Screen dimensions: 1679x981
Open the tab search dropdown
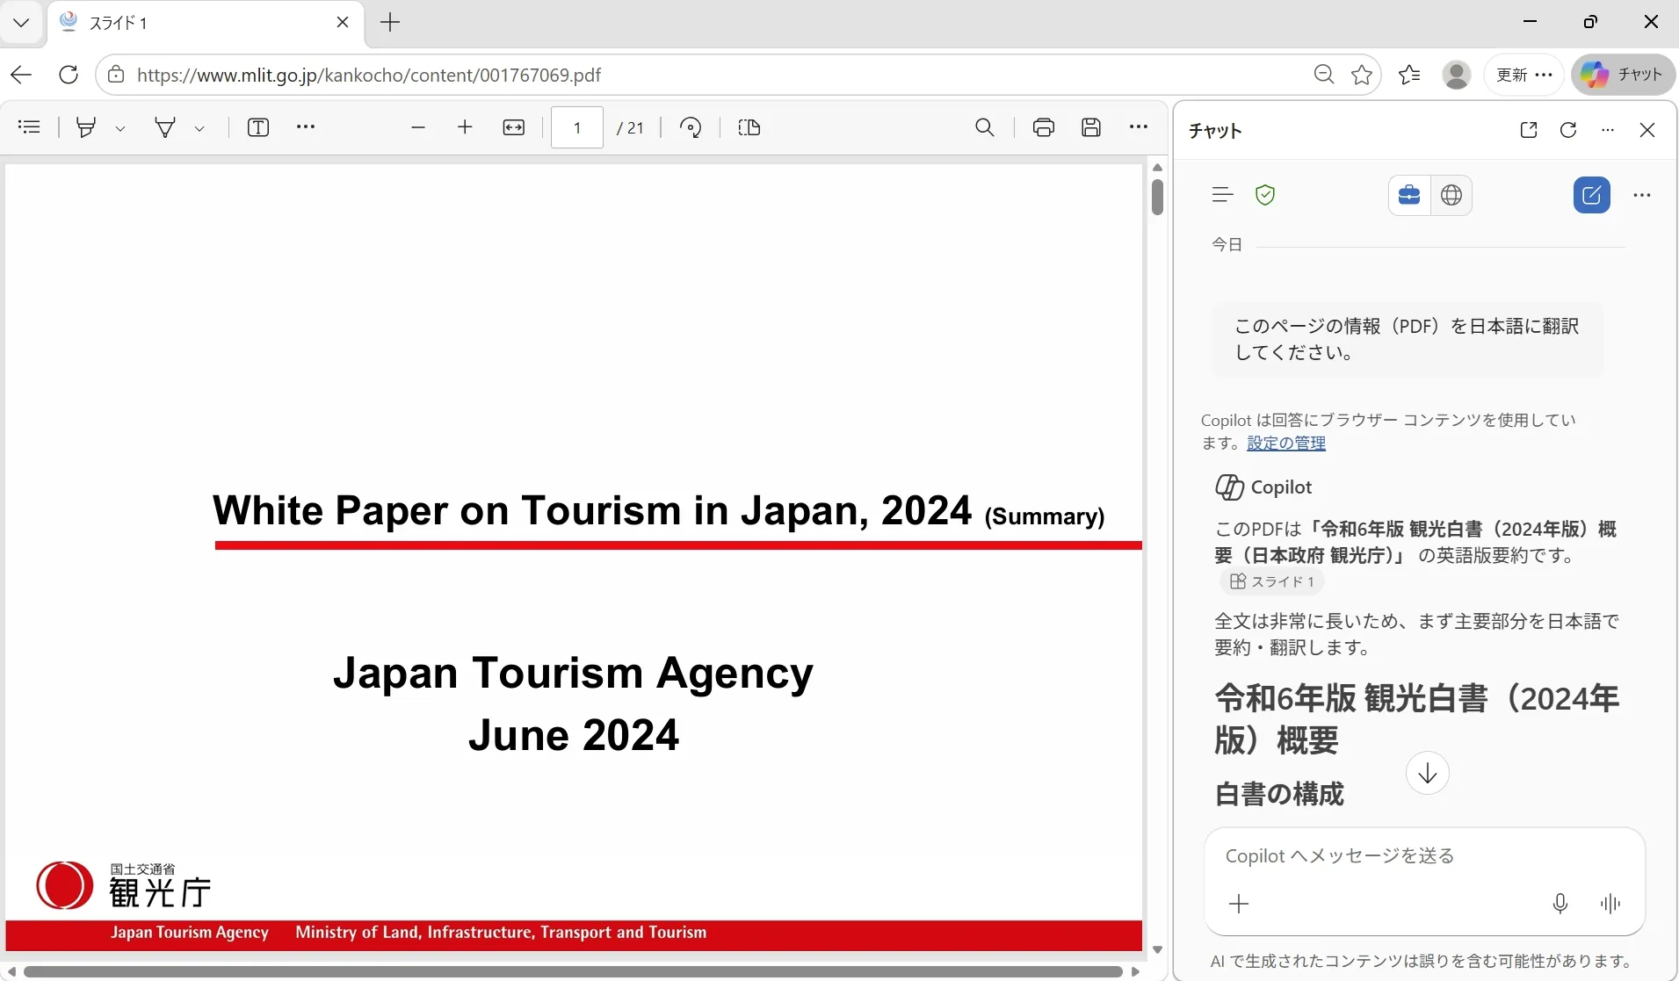22,22
